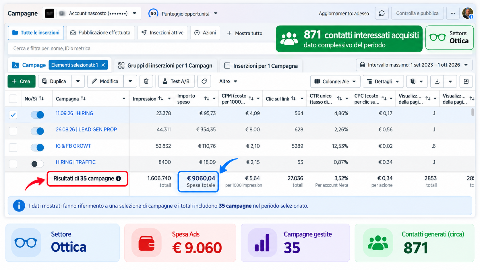Open the date range Intervallo massimo selector
This screenshot has height=270, width=480.
(x=414, y=65)
